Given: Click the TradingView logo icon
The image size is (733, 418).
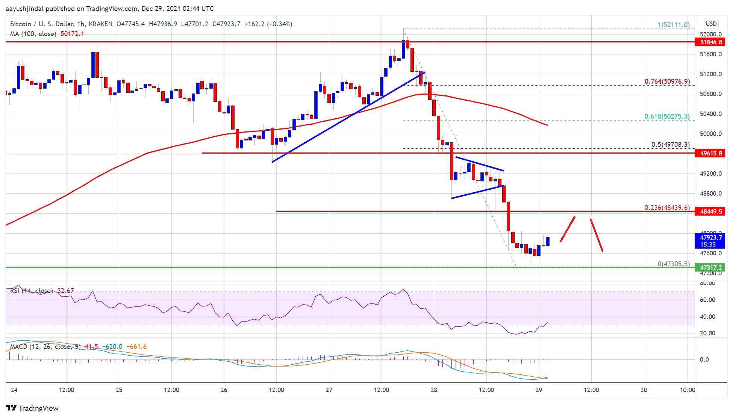Looking at the screenshot, I should click(x=11, y=408).
